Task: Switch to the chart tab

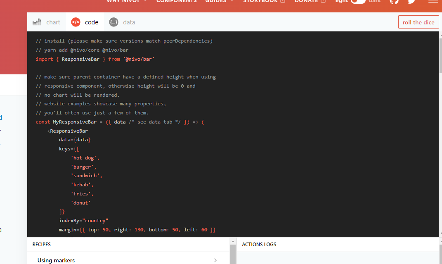Action: coord(47,22)
